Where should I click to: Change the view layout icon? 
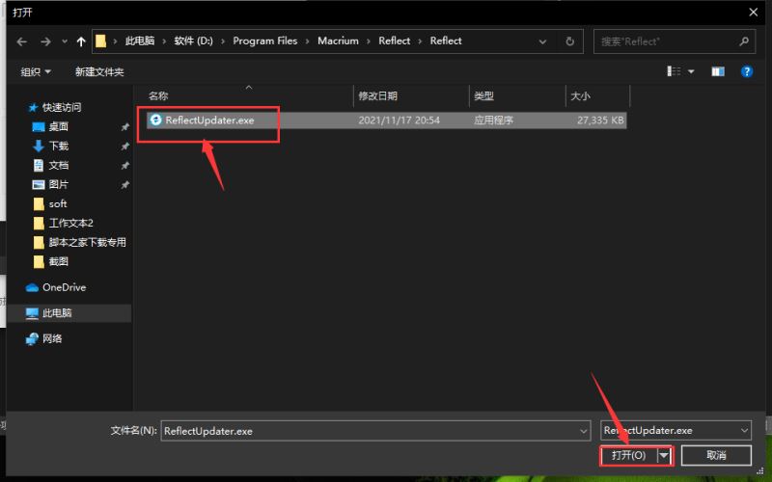(674, 71)
